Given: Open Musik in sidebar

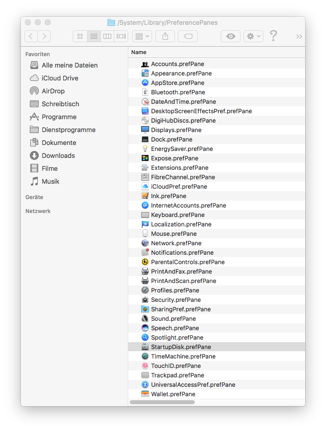Looking at the screenshot, I should point(45,181).
